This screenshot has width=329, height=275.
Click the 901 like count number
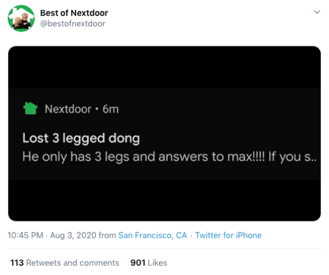click(137, 262)
